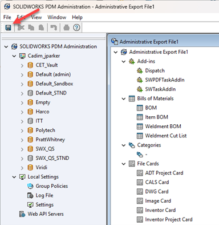Collapse the Cadim_jparker server node
Image resolution: width=219 pixels, height=225 pixels.
pyautogui.click(x=14, y=56)
